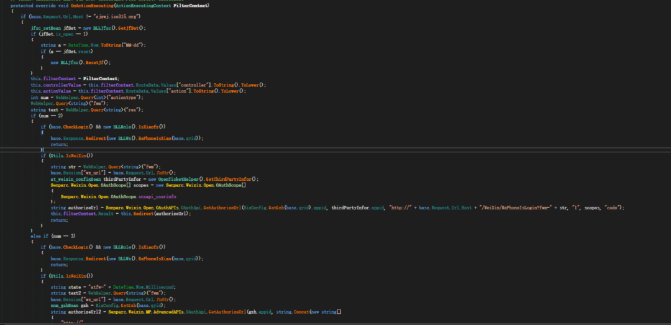Click this.controllerValue assignment
The image size is (671, 325).
click(55, 85)
